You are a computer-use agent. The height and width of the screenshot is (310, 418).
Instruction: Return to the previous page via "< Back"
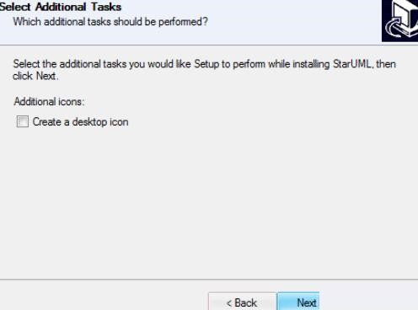click(242, 302)
